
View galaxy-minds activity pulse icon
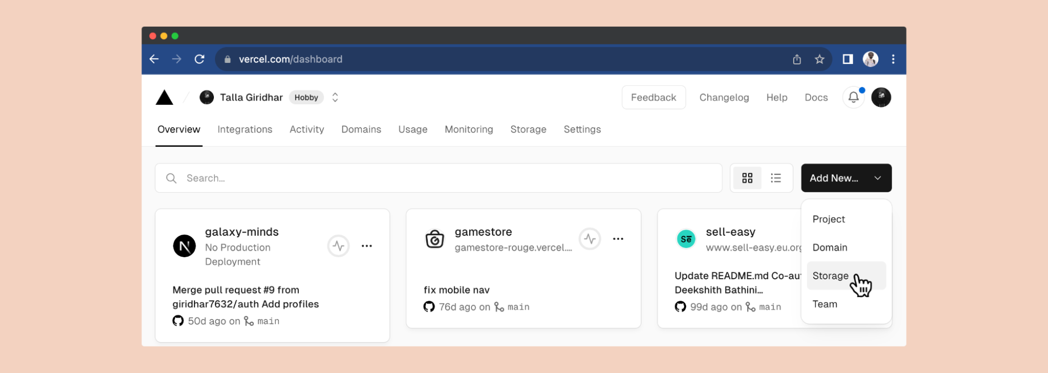(x=339, y=246)
